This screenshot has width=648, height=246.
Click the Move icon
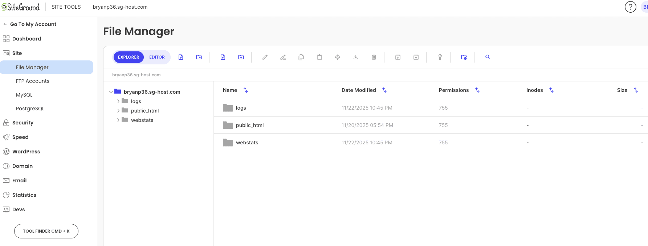pyautogui.click(x=338, y=57)
